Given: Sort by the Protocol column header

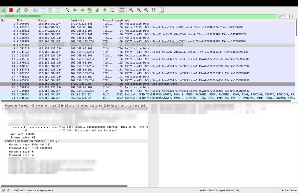Looking at the screenshot, I should pos(108,20).
